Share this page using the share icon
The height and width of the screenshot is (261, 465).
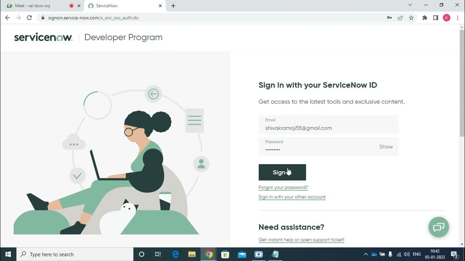(x=400, y=18)
